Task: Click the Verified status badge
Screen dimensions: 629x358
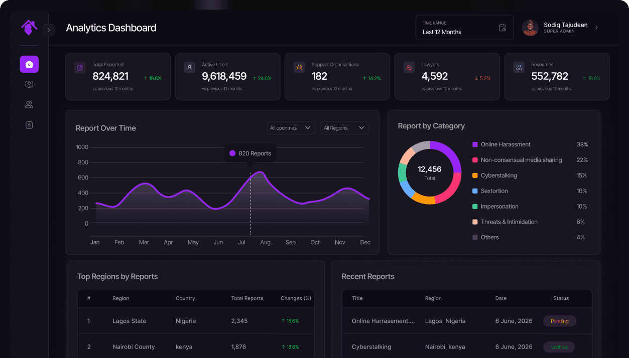Action: coord(559,347)
